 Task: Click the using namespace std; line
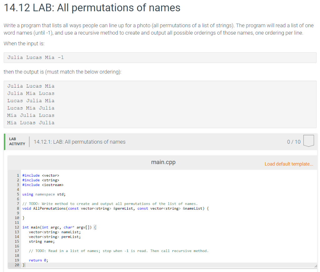coord(44,194)
